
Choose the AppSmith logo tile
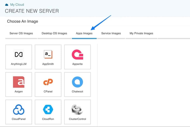click(x=48, y=54)
